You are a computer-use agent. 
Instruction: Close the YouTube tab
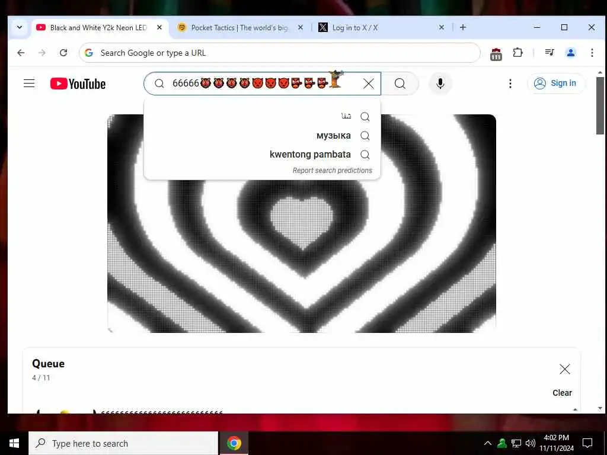pos(159,27)
